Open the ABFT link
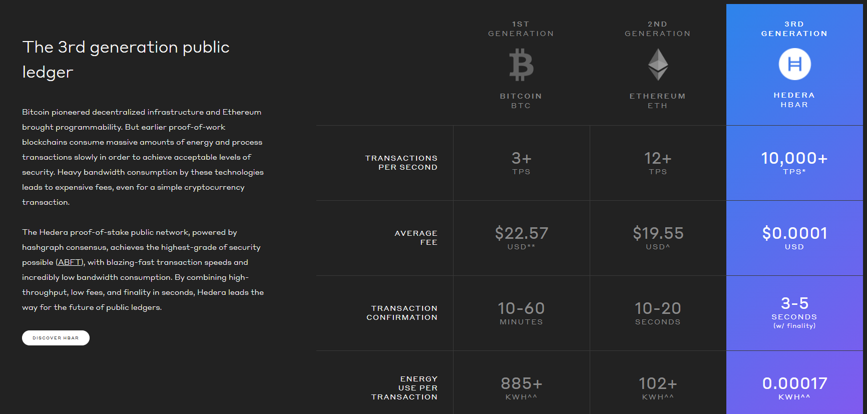 click(70, 262)
